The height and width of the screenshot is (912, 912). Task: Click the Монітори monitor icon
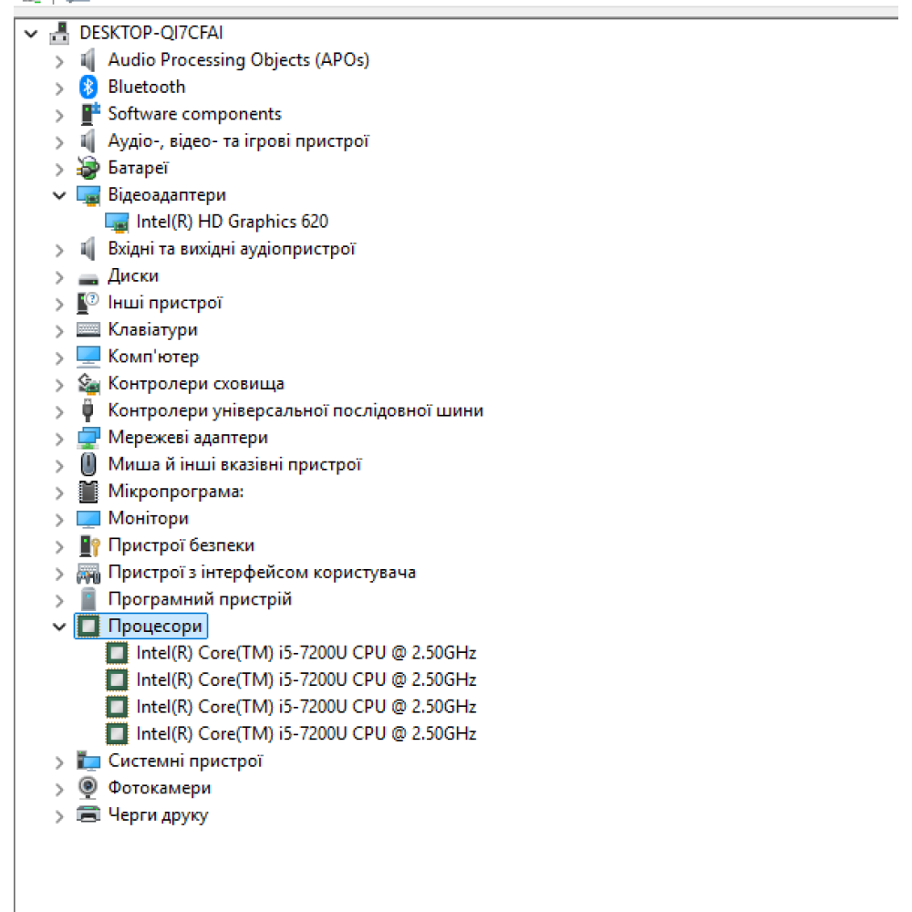coord(88,518)
